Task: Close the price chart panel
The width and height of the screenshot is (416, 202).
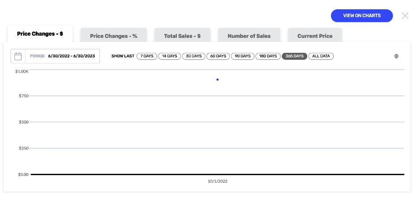Action: (405, 16)
